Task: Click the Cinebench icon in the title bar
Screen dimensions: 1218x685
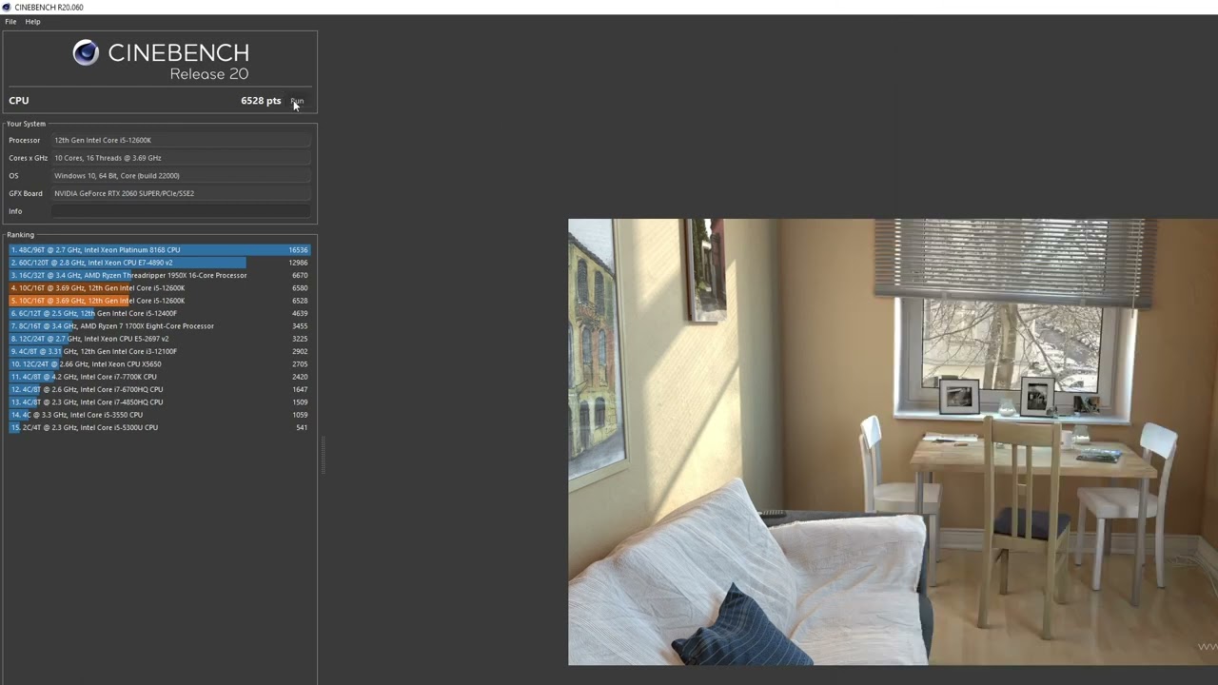Action: pos(7,7)
